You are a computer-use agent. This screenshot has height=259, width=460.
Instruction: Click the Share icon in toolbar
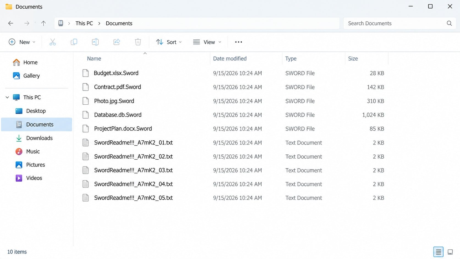coord(117,42)
